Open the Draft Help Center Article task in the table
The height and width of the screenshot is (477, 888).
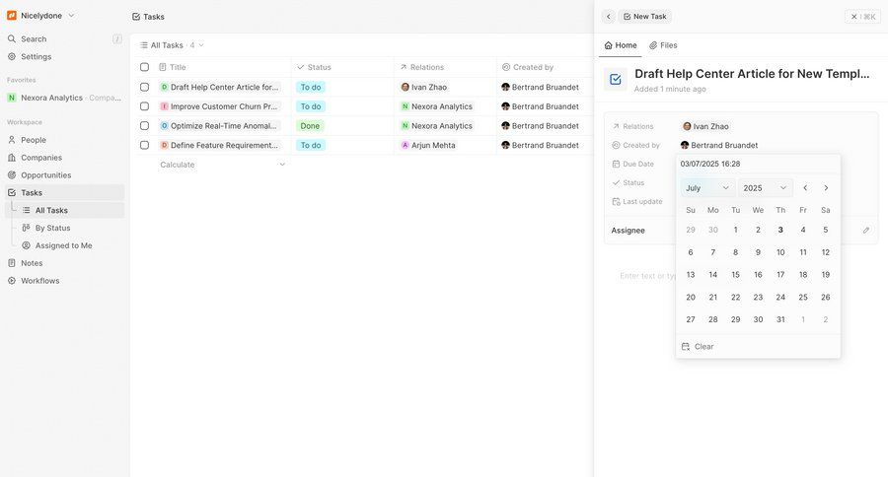(220, 87)
